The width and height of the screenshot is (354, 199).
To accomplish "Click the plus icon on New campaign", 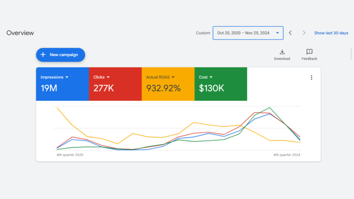I will [43, 55].
